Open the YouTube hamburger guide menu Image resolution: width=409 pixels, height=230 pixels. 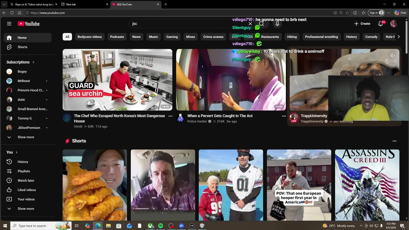pos(9,24)
